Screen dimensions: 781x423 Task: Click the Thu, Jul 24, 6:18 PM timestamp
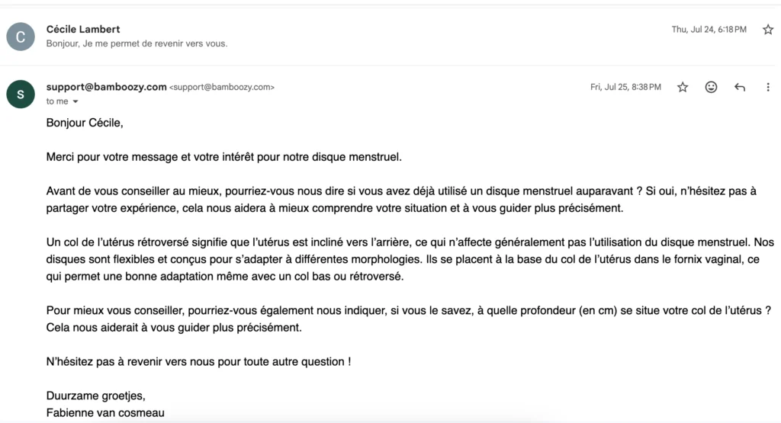(x=709, y=30)
